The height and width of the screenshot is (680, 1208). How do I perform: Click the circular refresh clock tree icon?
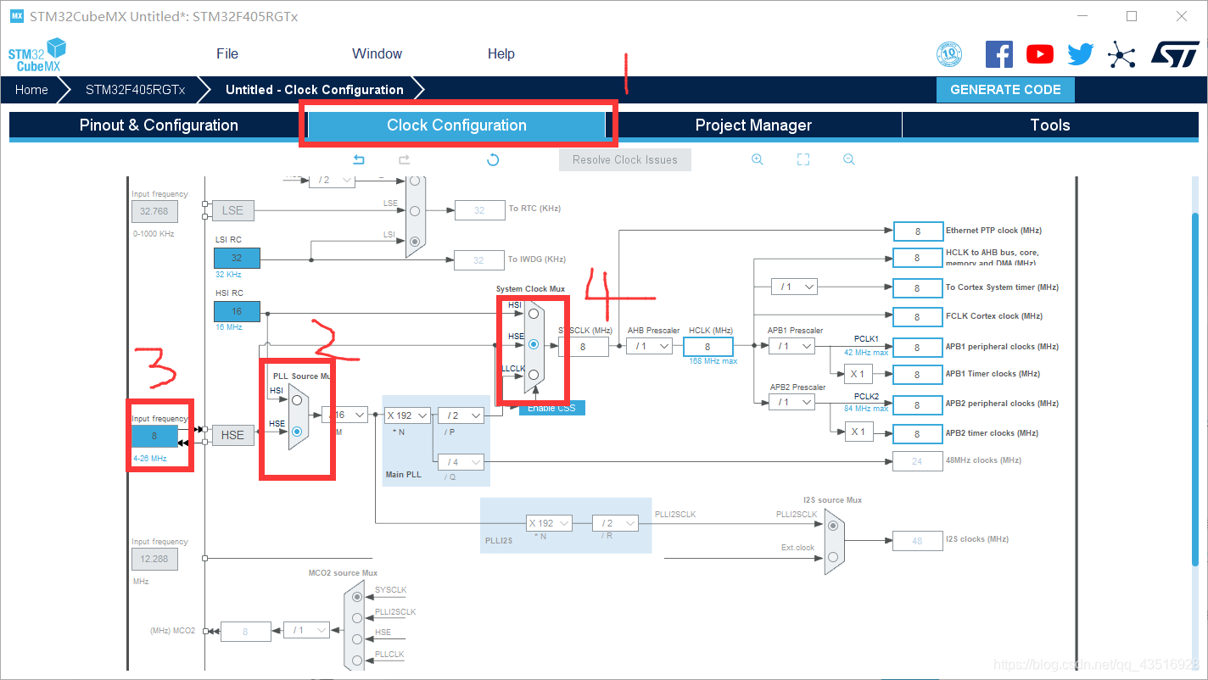click(x=493, y=159)
